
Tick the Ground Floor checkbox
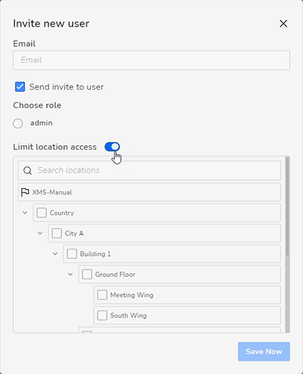(x=87, y=274)
